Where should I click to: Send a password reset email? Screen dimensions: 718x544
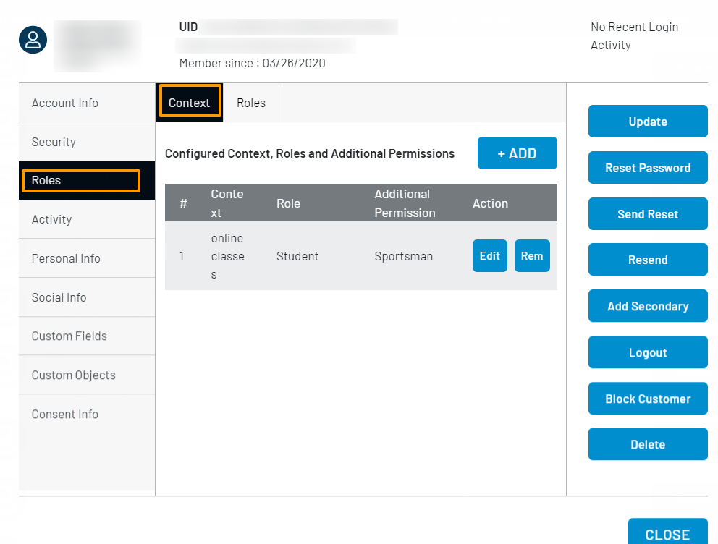647,213
